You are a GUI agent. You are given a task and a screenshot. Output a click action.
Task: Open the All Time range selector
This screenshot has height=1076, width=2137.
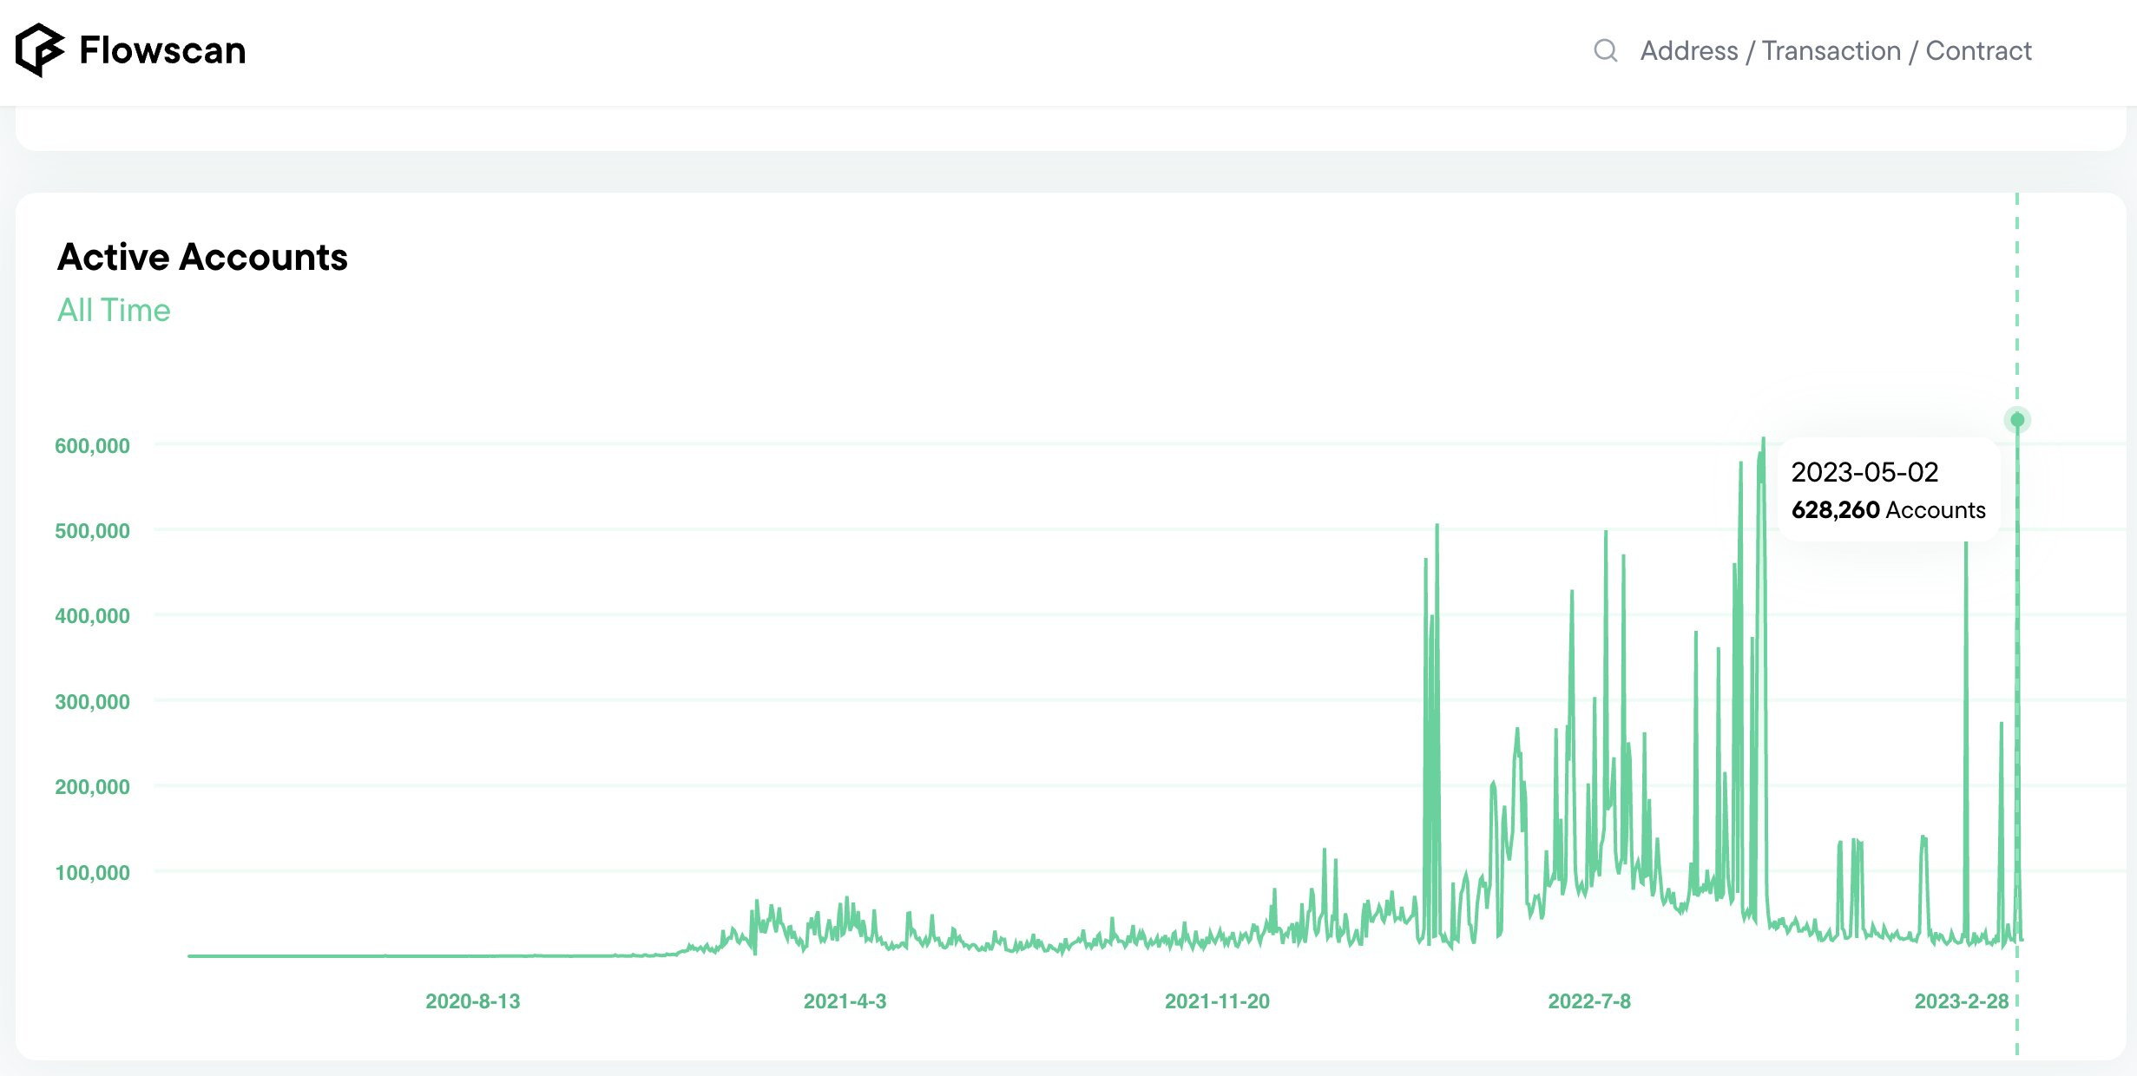click(x=114, y=310)
